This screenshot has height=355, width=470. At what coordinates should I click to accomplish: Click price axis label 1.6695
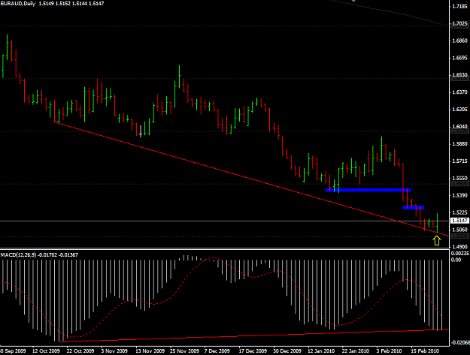coord(459,58)
